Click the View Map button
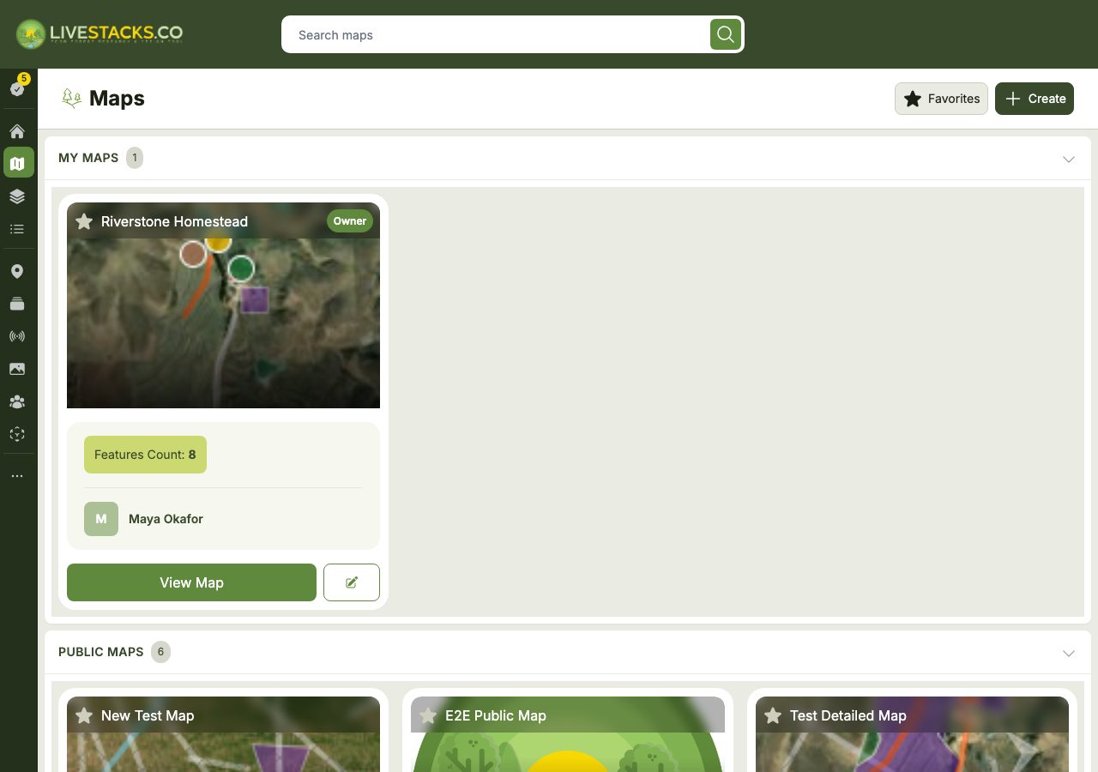Screen dimensions: 1098x772 (x=191, y=582)
